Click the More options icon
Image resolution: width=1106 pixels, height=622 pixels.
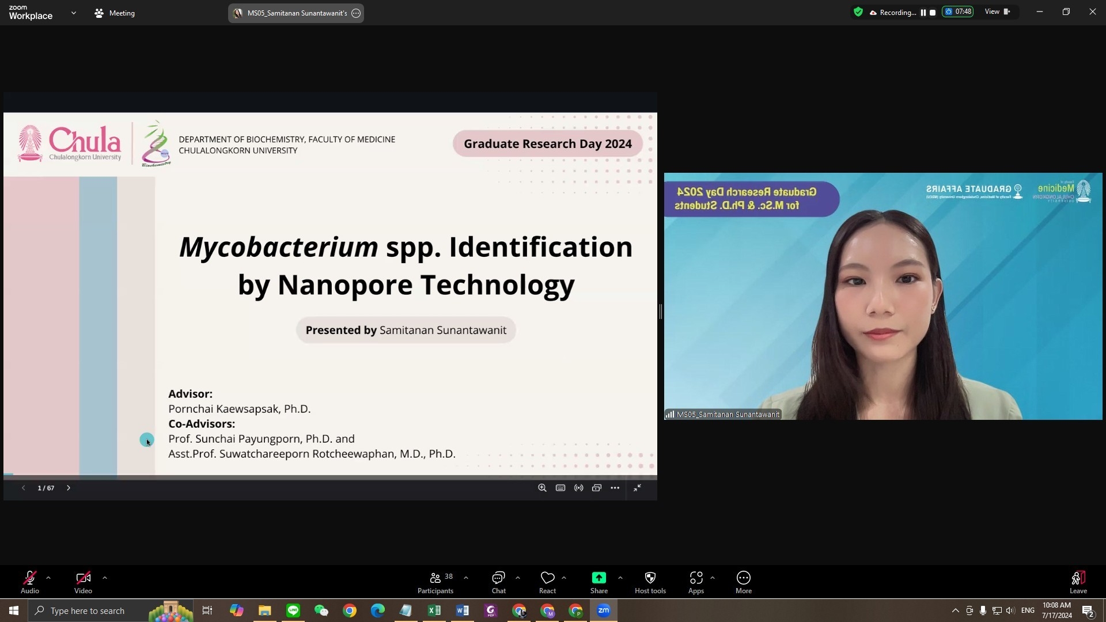click(x=743, y=578)
